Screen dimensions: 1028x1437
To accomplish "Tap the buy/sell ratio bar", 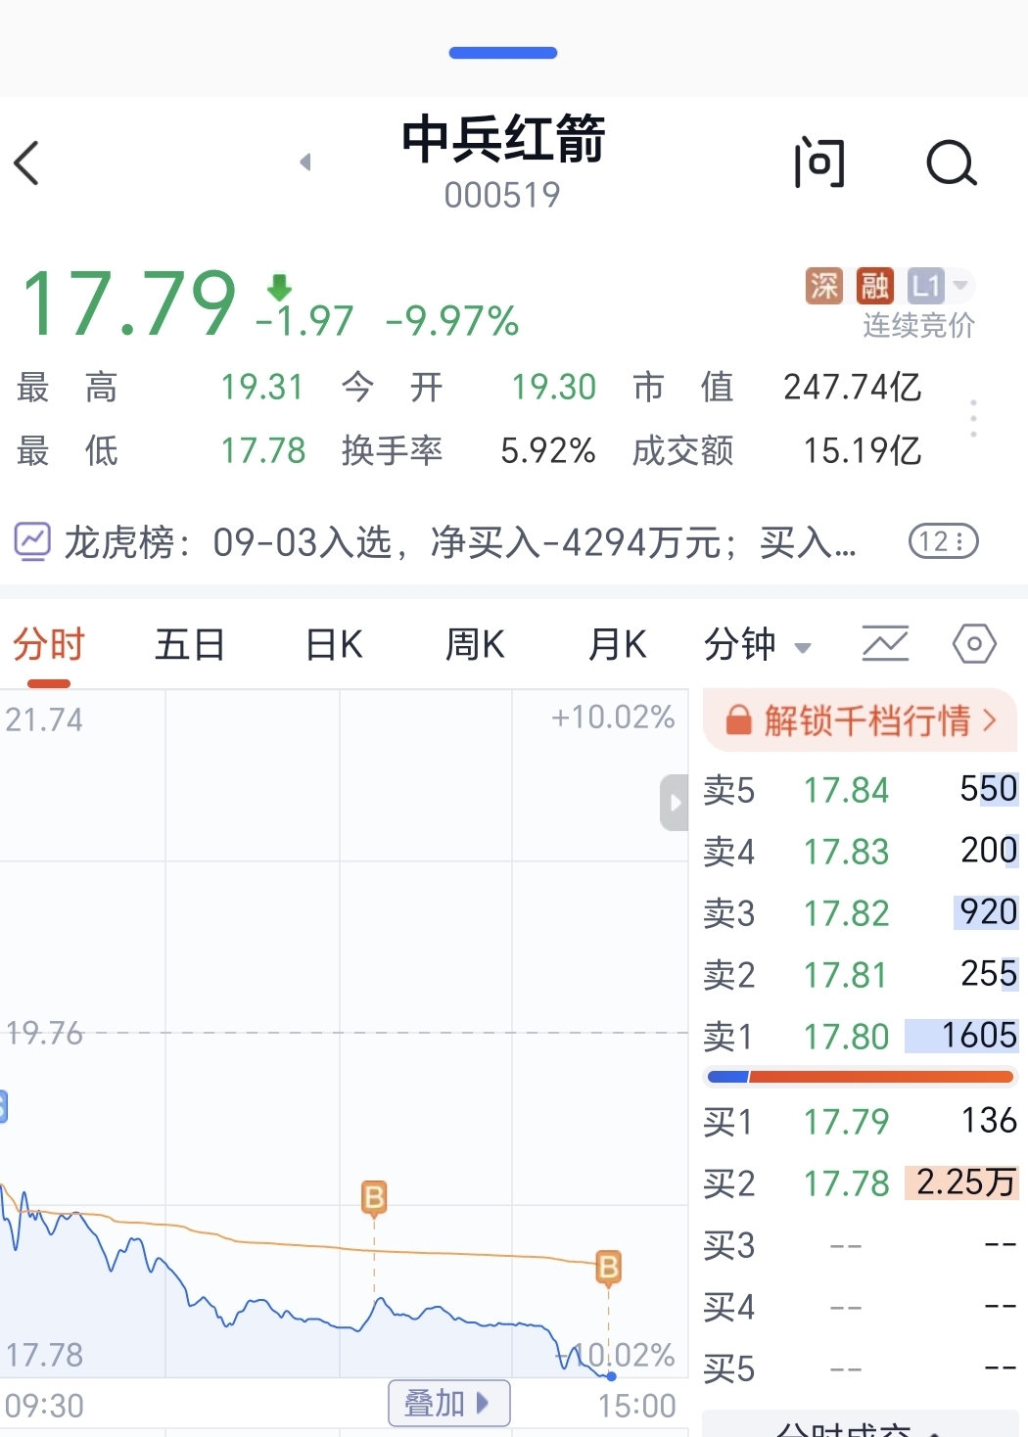I will 861,1077.
